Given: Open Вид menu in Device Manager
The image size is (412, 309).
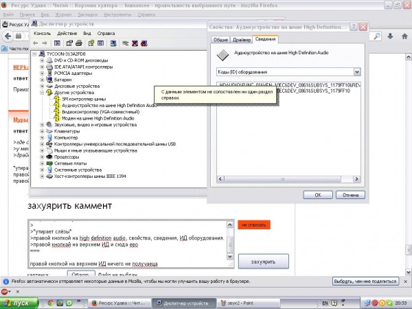Looking at the screenshot, I should pyautogui.click(x=87, y=34).
